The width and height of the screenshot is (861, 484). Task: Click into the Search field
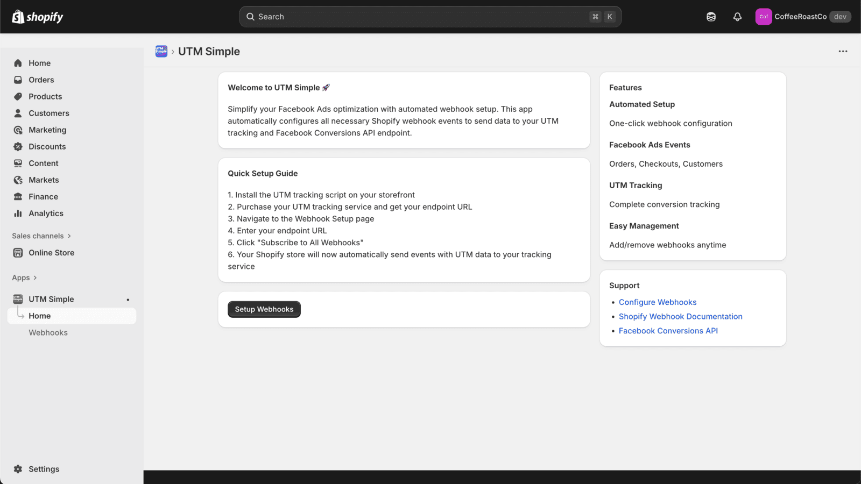pyautogui.click(x=430, y=17)
